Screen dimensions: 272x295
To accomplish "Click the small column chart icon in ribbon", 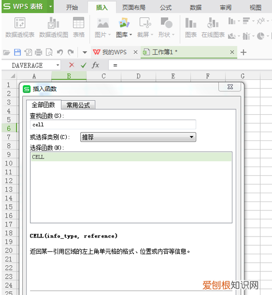I will point(232,21).
